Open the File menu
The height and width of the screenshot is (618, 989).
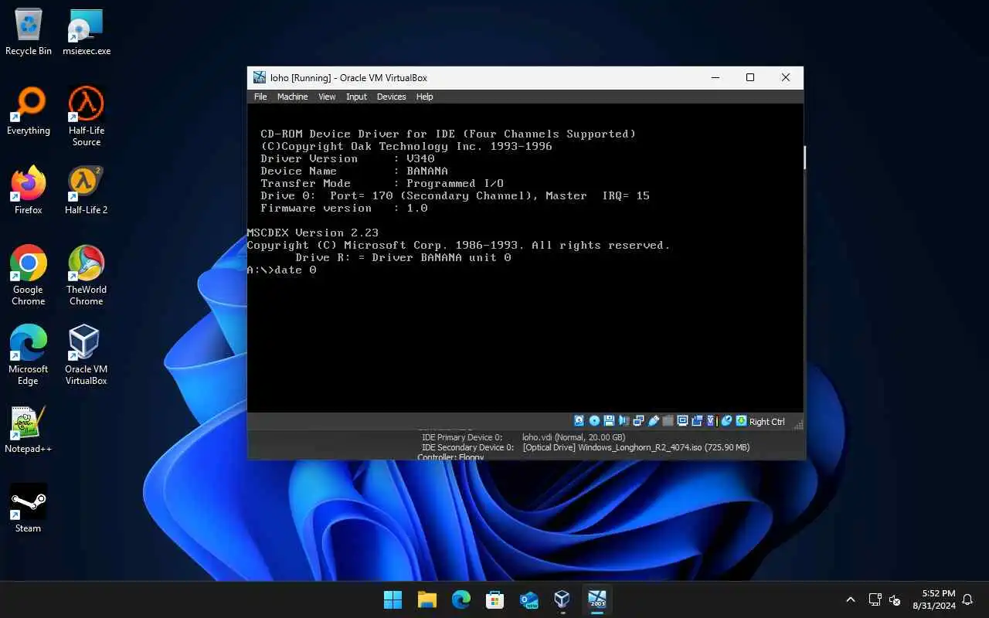[260, 97]
